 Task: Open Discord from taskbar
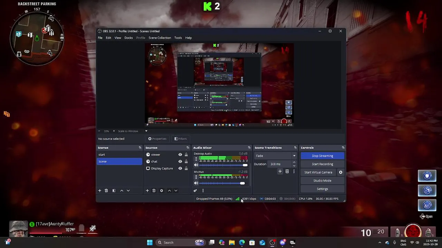coord(282,242)
